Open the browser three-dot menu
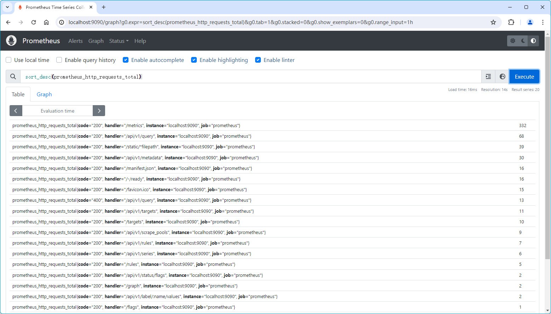This screenshot has height=314, width=551. click(x=543, y=22)
